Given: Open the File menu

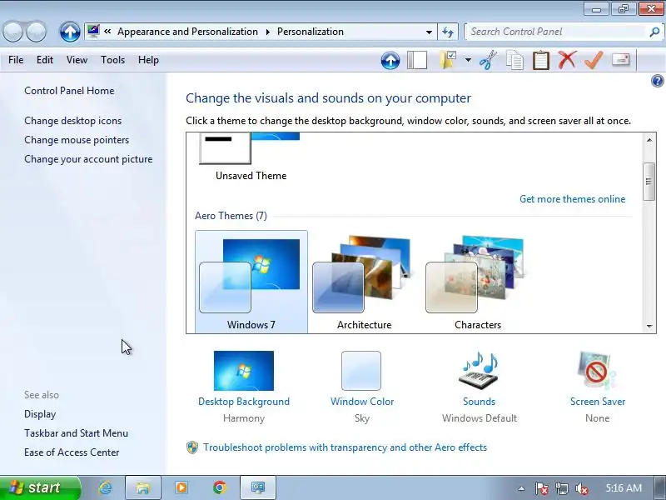Looking at the screenshot, I should click(16, 60).
